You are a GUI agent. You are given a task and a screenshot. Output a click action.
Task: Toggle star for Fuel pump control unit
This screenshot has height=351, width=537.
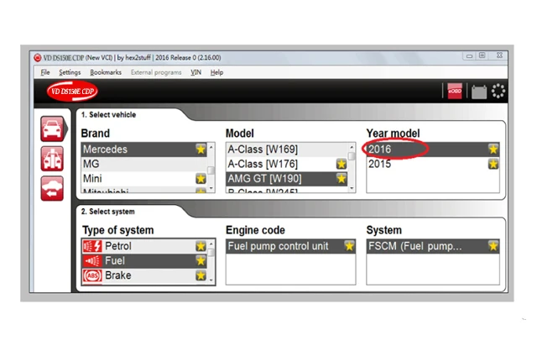pos(349,246)
